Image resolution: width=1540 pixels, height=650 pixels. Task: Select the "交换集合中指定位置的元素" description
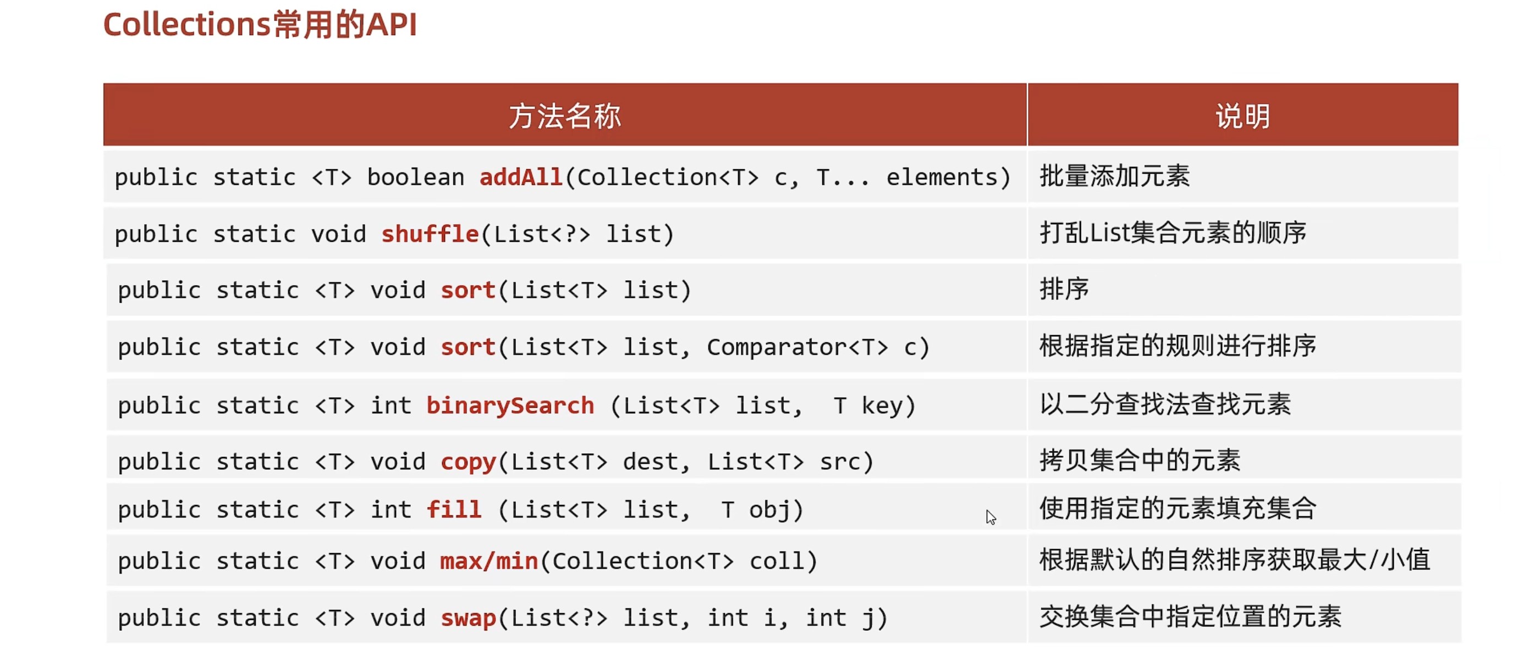click(x=1190, y=616)
